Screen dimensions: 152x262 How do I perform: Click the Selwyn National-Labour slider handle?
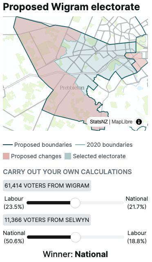76,237
